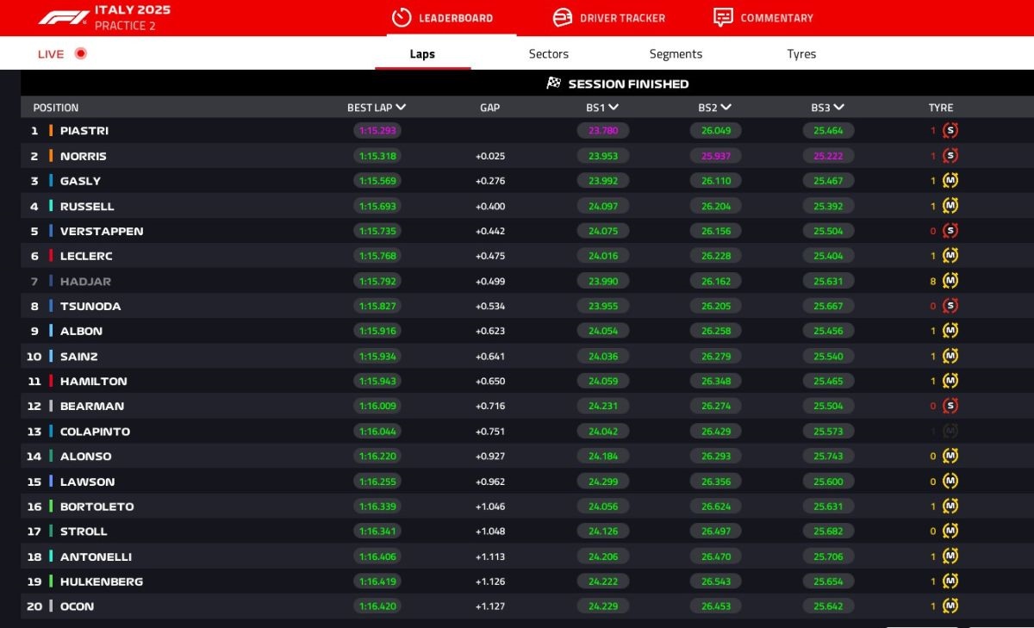
Task: Click Gasly's medium tyre icon
Action: click(950, 181)
